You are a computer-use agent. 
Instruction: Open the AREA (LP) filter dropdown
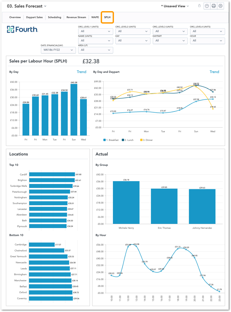pos(96,50)
